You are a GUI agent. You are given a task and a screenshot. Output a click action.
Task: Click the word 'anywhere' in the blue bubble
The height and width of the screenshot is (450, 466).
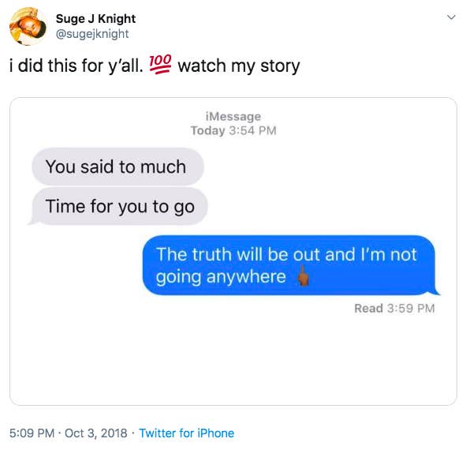coord(246,277)
